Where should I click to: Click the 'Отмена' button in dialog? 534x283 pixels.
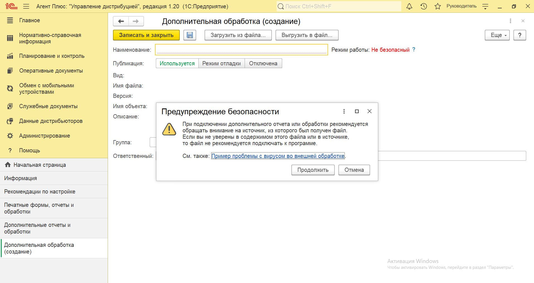(354, 170)
